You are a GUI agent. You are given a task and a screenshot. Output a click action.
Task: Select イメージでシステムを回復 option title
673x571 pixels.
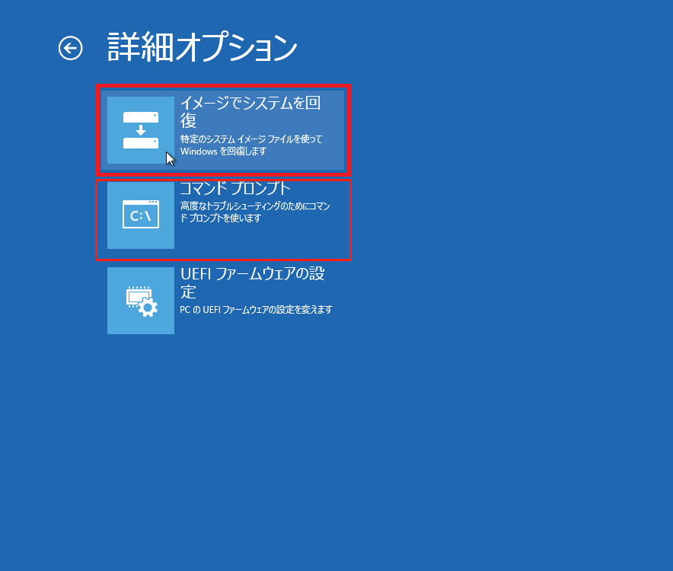click(250, 112)
